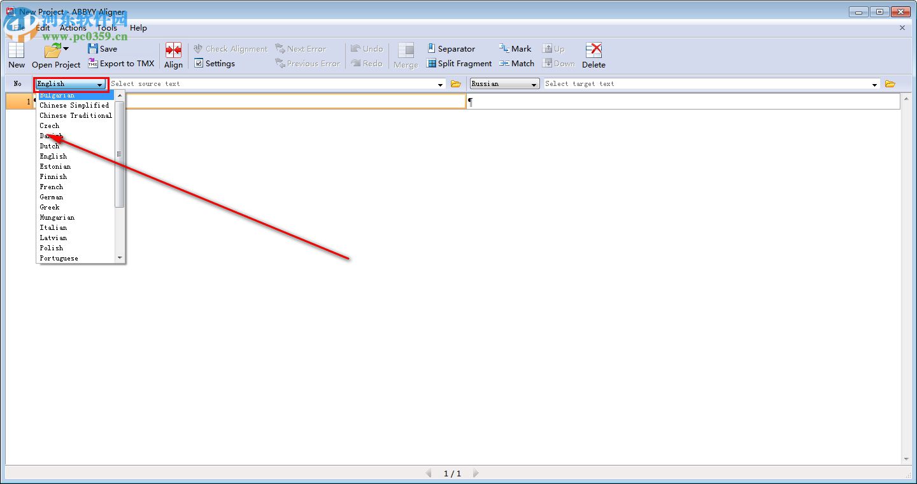Viewport: 917px width, 484px height.
Task: Select row number 1 header
Action: 19,101
